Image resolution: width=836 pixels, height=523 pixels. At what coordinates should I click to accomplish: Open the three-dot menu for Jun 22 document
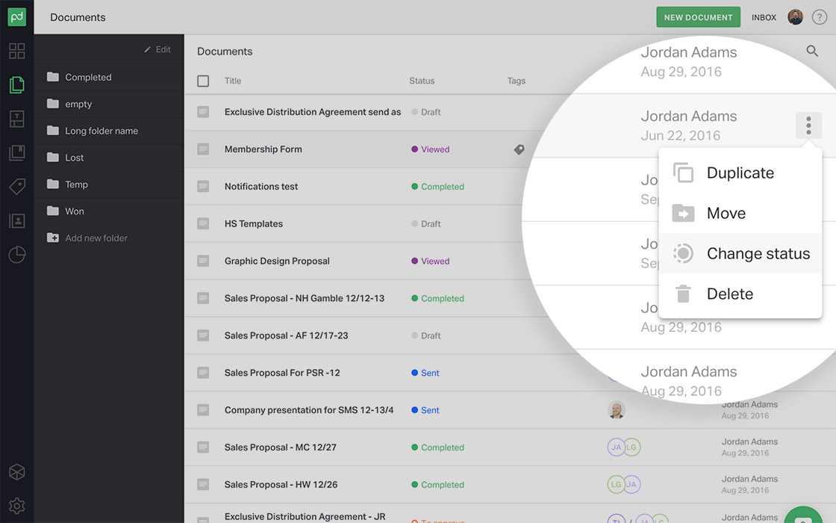808,126
